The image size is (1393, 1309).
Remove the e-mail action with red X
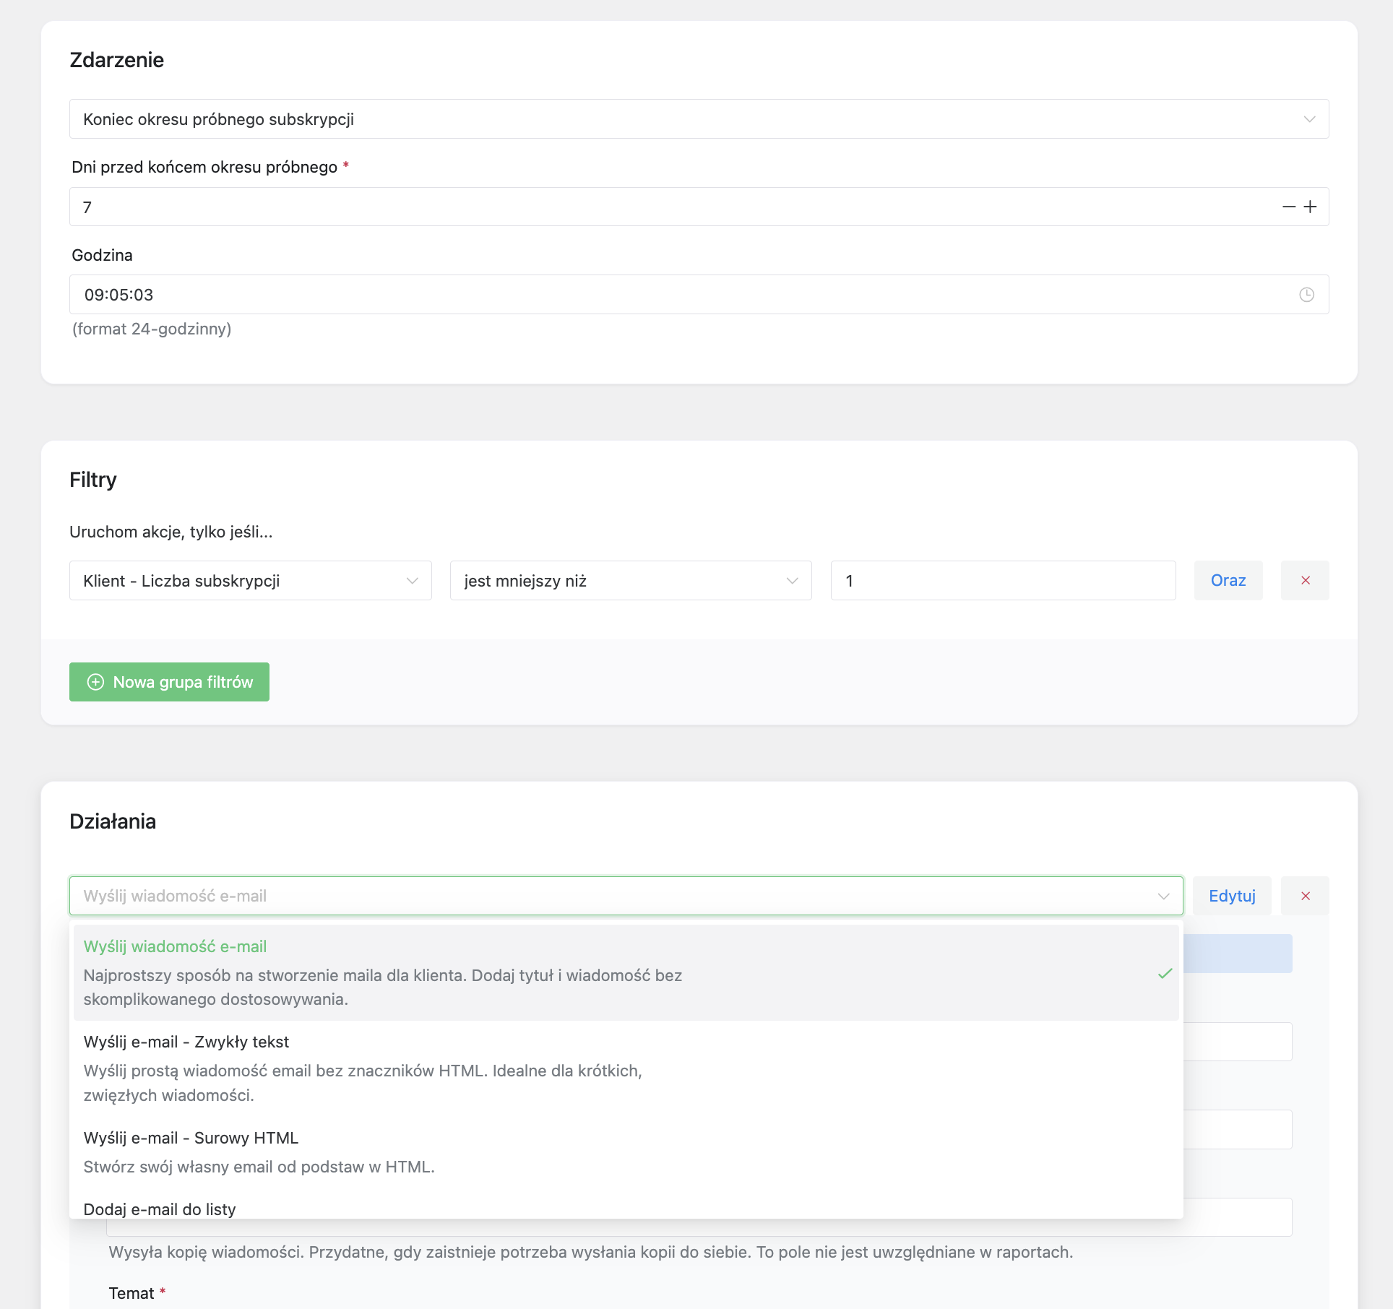[1305, 896]
